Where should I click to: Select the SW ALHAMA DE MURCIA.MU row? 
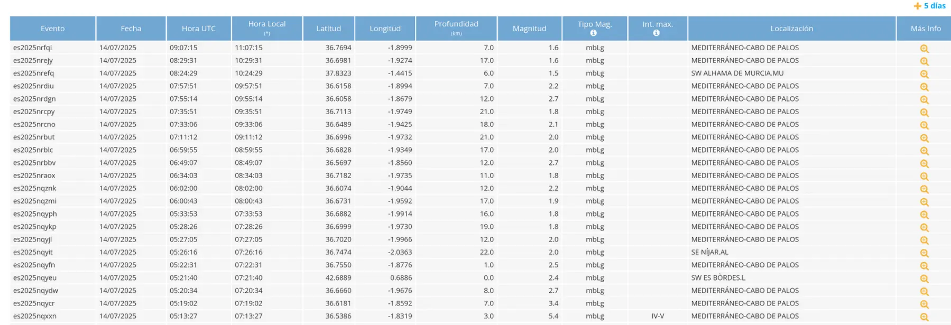coord(737,73)
